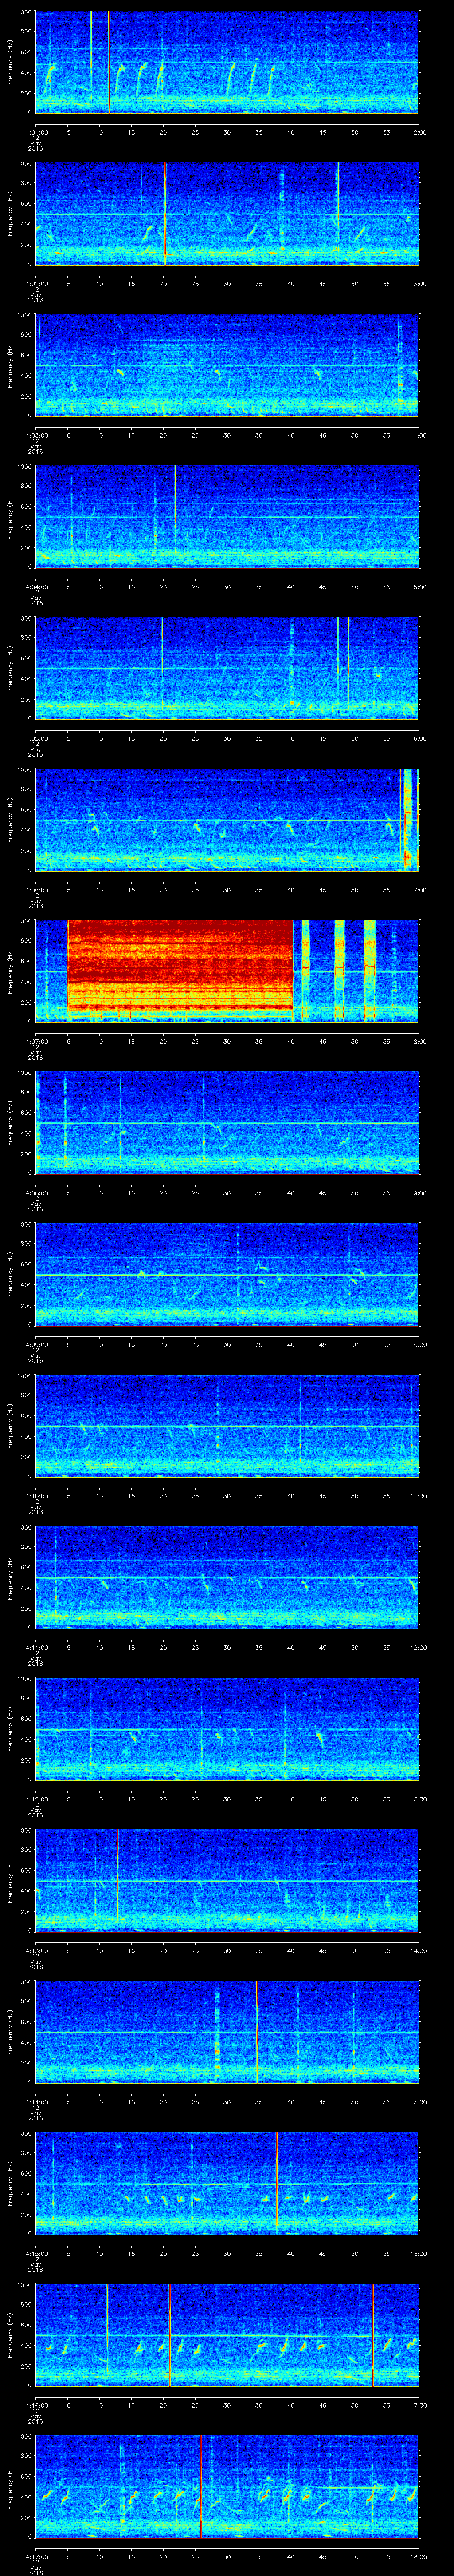Image resolution: width=454 pixels, height=2576 pixels.
Task: Click the 4:09:00 start time label
Action: (x=36, y=1344)
